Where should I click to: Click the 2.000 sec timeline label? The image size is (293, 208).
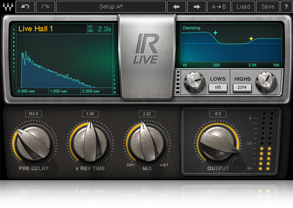coord(91,91)
